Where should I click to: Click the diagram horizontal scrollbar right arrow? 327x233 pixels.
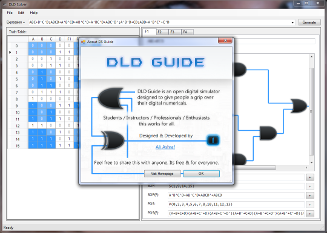[306, 168]
